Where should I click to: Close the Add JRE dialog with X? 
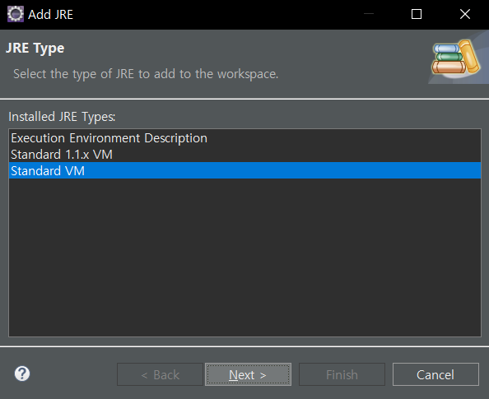[464, 14]
